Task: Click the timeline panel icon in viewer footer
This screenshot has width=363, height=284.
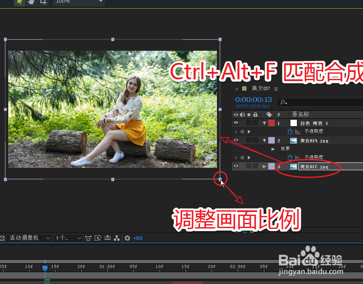Action: coord(107,238)
